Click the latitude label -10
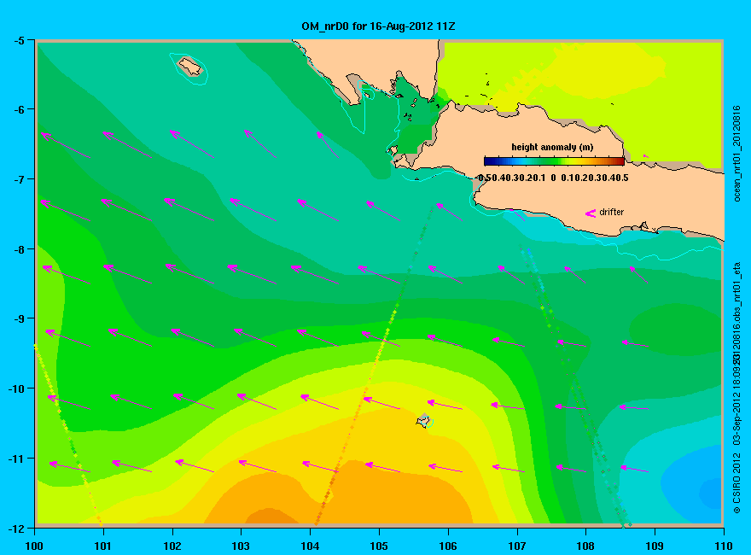Viewport: 751px width, 555px height. pyautogui.click(x=16, y=388)
